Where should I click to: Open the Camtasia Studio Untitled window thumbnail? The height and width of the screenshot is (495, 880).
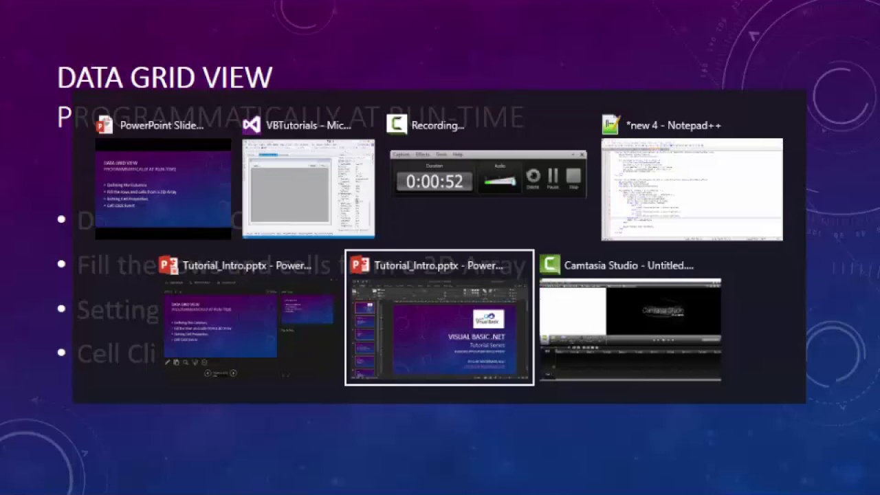coord(630,329)
